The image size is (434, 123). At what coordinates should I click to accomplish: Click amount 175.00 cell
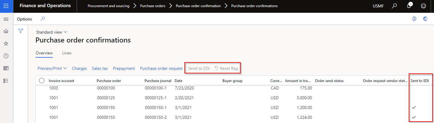pos(306,88)
